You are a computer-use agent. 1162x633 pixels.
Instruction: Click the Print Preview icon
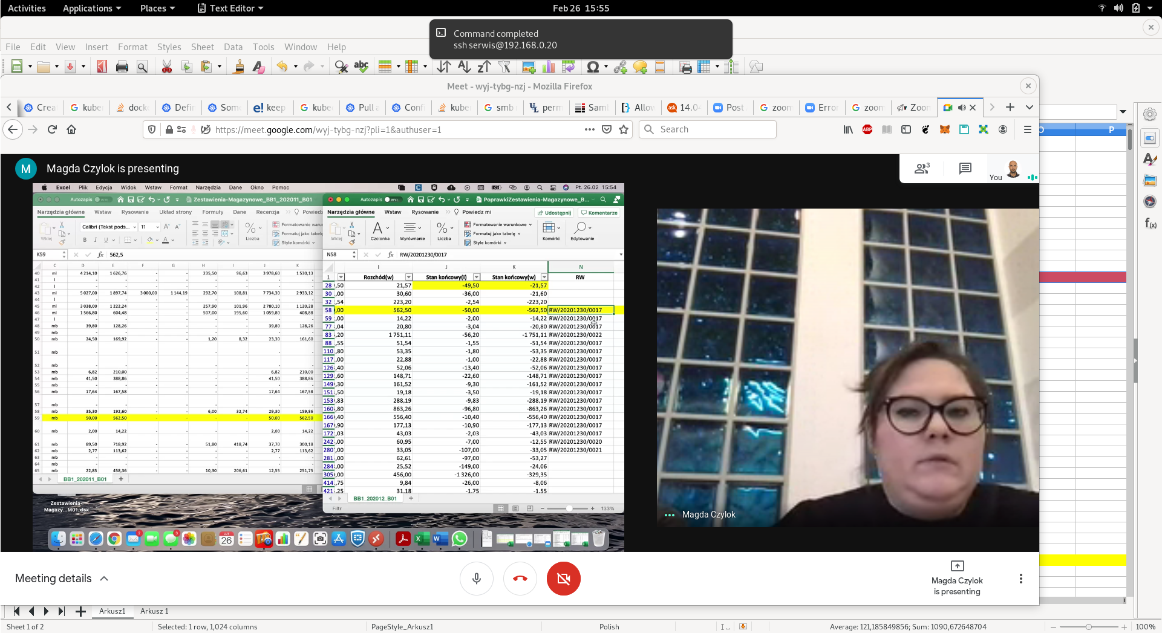click(x=142, y=67)
